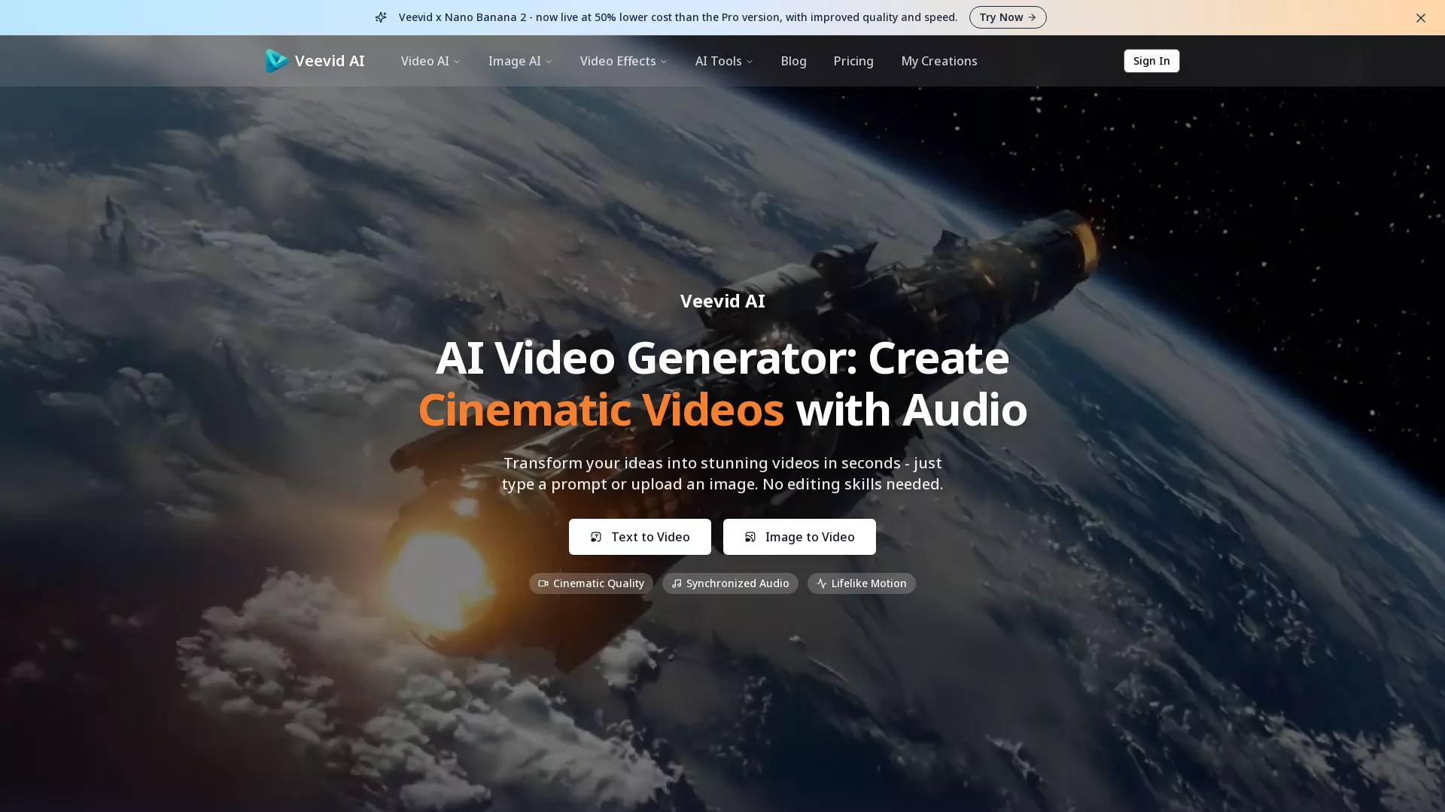
Task: Open the AI Tools dropdown
Action: 723,61
